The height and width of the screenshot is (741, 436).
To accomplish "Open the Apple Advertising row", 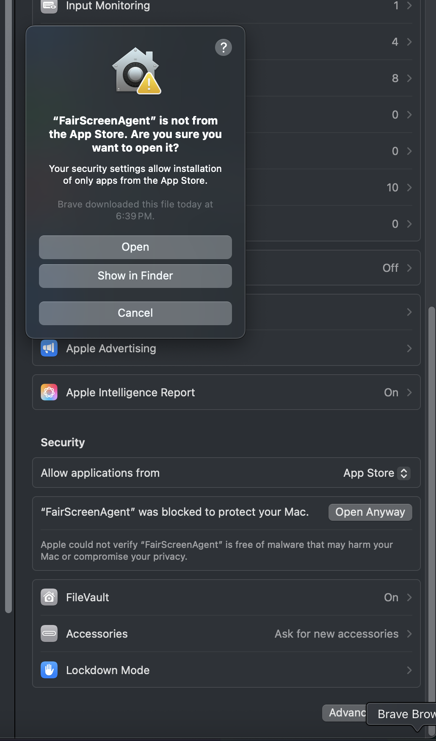I will [x=226, y=348].
